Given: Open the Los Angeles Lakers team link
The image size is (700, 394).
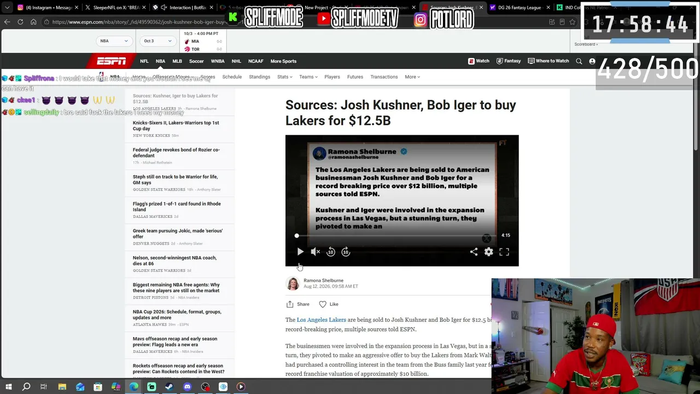Looking at the screenshot, I should [322, 320].
